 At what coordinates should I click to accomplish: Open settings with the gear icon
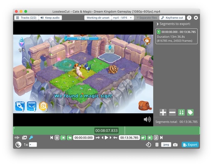196,18
